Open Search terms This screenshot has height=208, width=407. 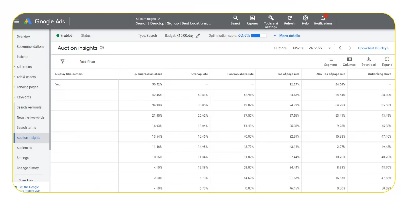pos(26,128)
